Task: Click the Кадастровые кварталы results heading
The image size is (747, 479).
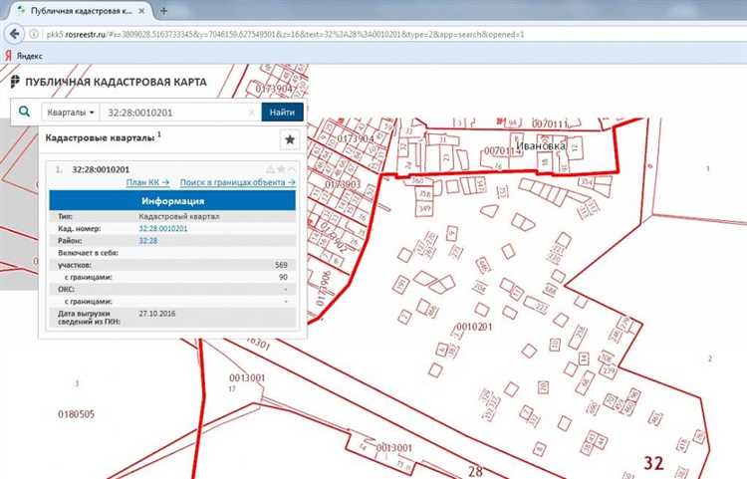Action: (x=100, y=137)
